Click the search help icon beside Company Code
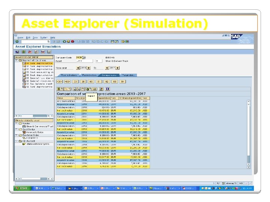The width and height of the screenshot is (270, 202). pyautogui.click(x=84, y=58)
